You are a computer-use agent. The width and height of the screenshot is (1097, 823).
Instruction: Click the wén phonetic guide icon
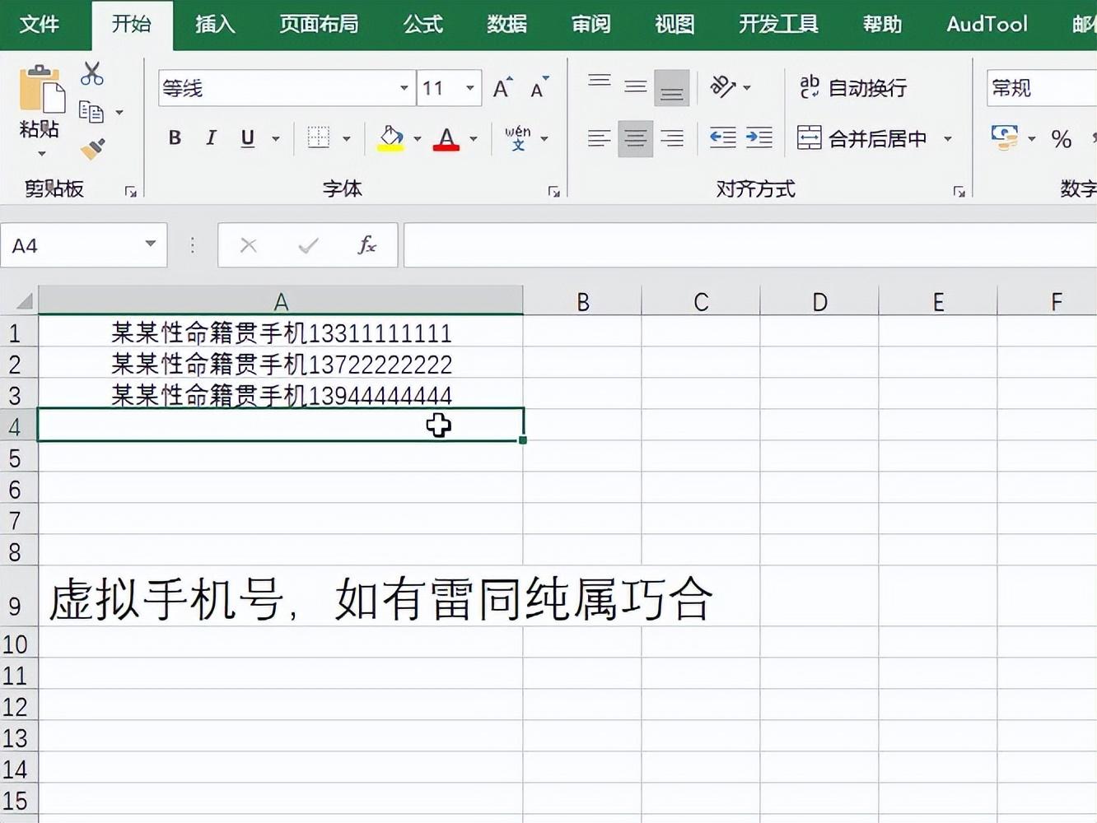tap(518, 138)
